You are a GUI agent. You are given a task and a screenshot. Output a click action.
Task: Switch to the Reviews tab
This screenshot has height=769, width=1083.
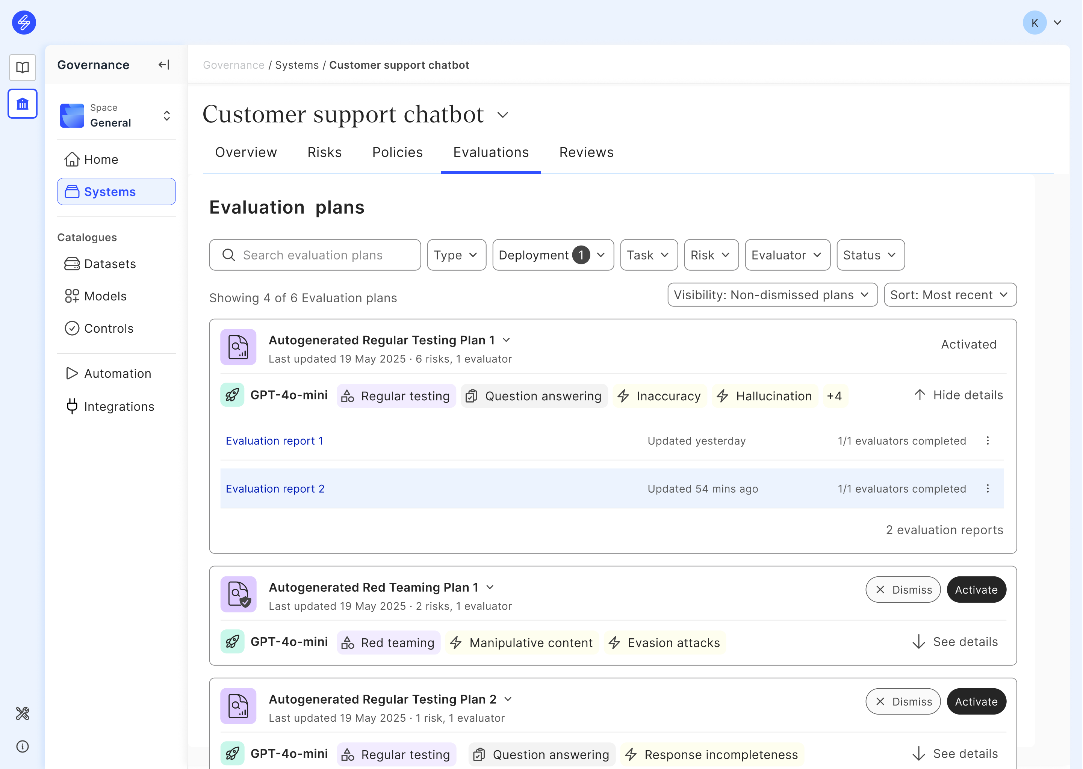click(x=586, y=152)
